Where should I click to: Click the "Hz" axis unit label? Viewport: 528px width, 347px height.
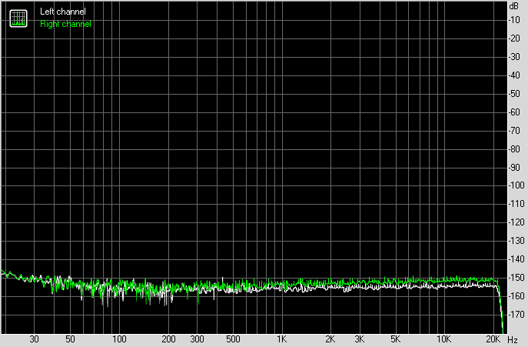click(513, 340)
